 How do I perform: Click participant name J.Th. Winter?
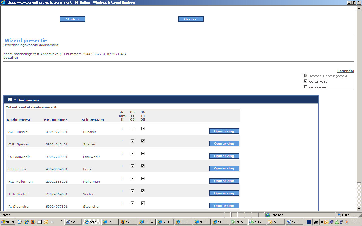[18, 194]
